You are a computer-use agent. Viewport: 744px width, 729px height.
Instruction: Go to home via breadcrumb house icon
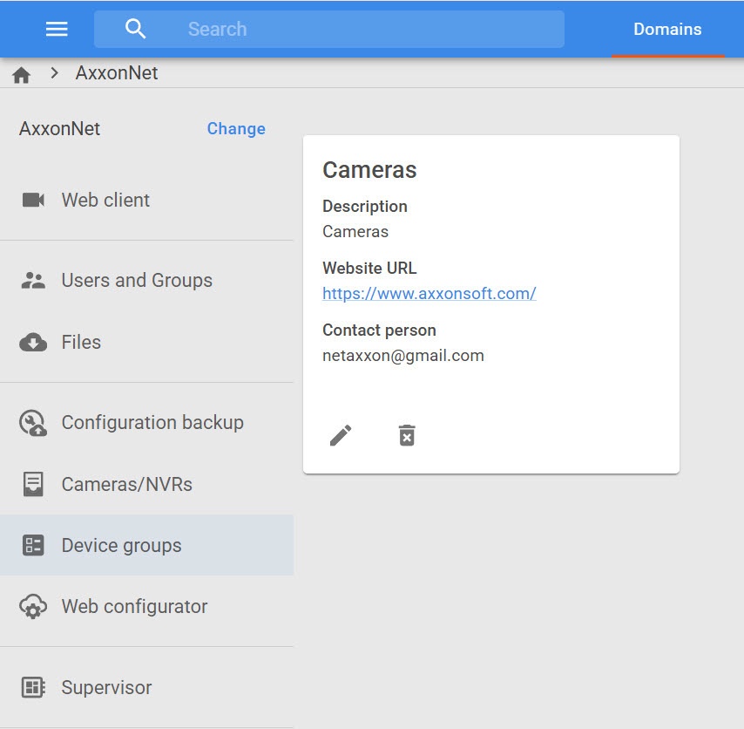click(x=22, y=75)
